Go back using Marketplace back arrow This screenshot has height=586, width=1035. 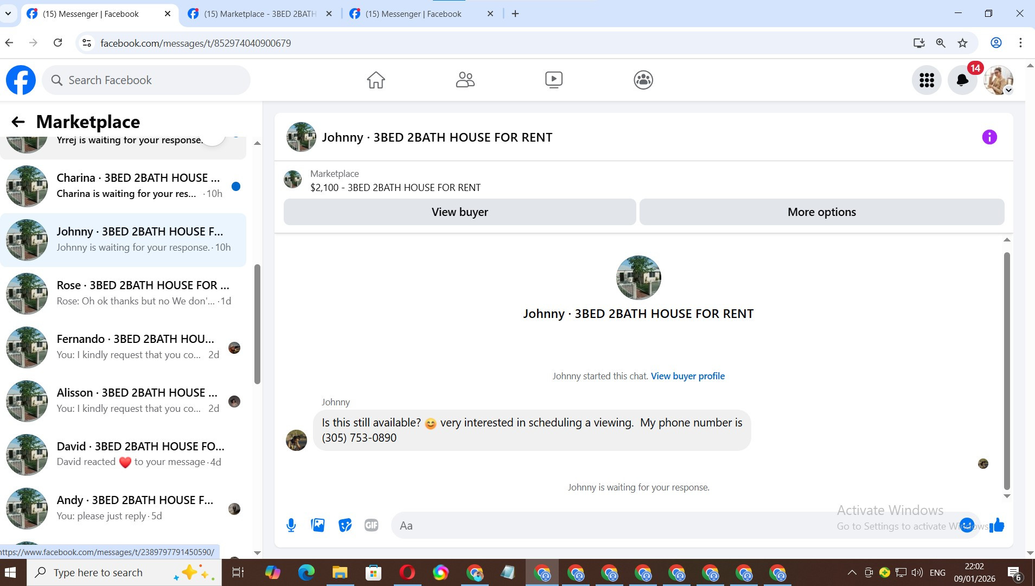tap(18, 122)
